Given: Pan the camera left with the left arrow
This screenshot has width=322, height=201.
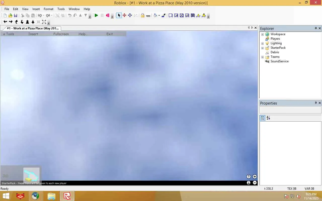Looking at the screenshot, I should pyautogui.click(x=5, y=22).
